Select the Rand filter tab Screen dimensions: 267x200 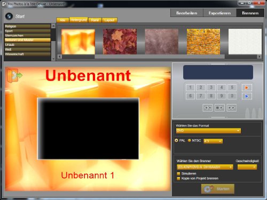click(95, 20)
